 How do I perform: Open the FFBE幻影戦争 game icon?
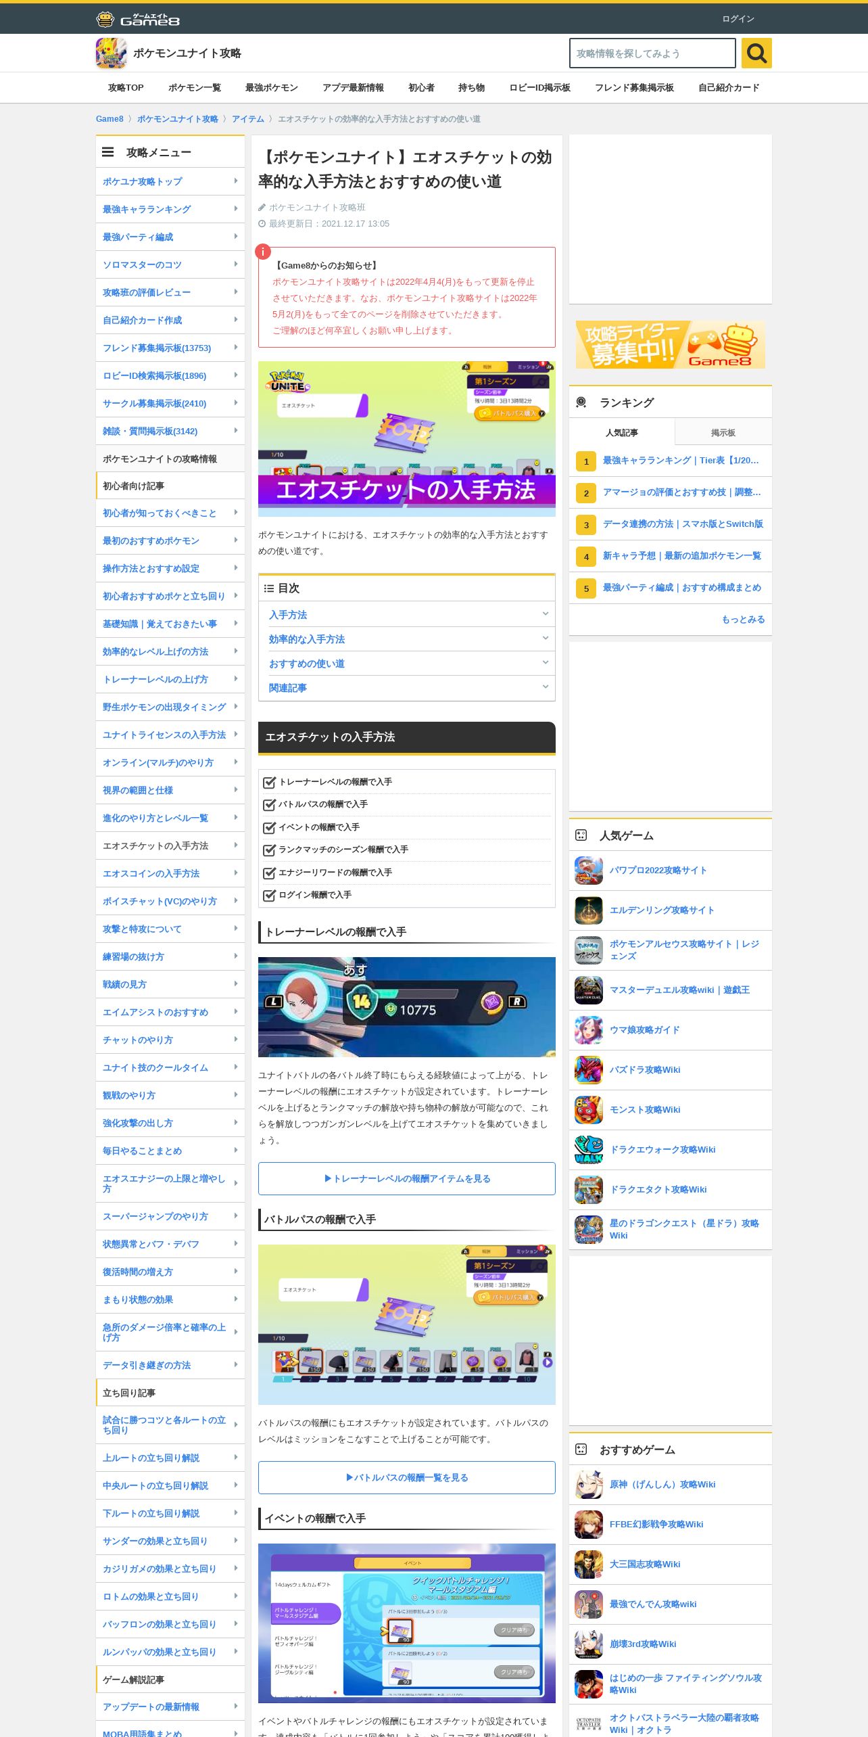[589, 1525]
